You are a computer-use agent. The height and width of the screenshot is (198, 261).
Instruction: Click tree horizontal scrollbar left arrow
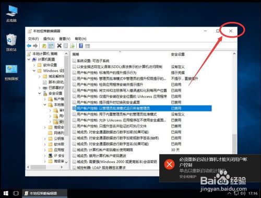tap(28, 167)
